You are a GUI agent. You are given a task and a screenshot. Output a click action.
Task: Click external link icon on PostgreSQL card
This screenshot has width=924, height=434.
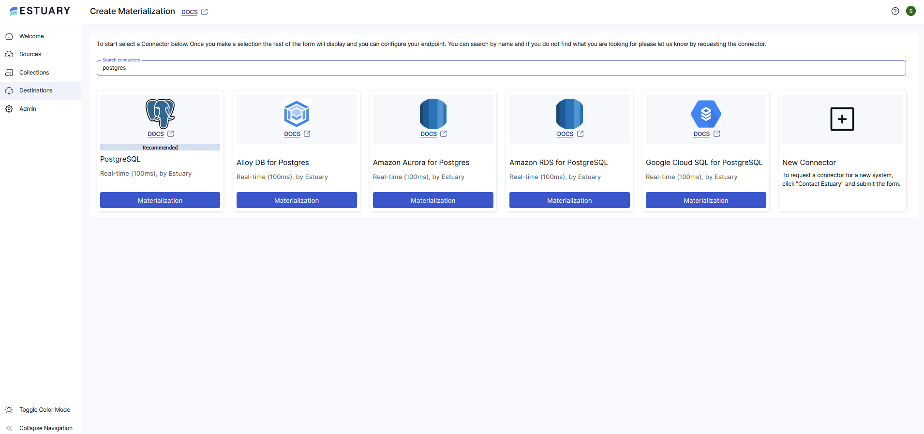coord(171,134)
